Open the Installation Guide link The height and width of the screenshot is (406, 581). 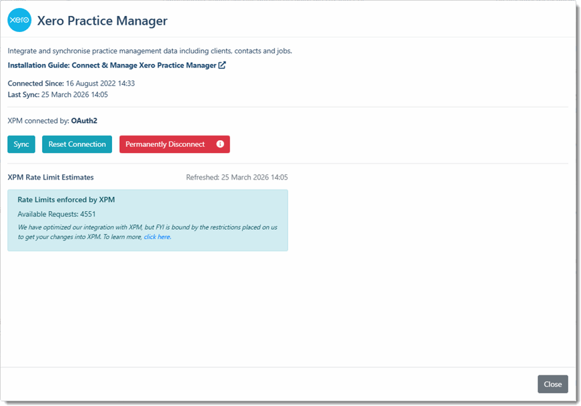click(112, 65)
